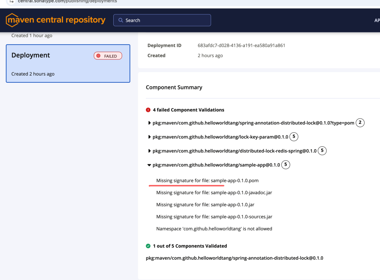Focus the Search input field
This screenshot has height=280, width=380.
click(162, 20)
